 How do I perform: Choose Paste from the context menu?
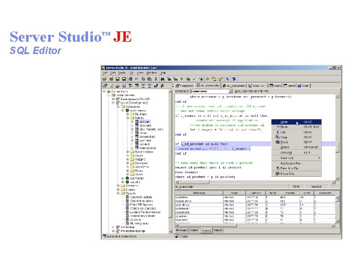[x=296, y=142]
